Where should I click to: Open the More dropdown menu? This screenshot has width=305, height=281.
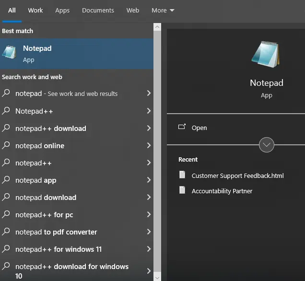[163, 10]
